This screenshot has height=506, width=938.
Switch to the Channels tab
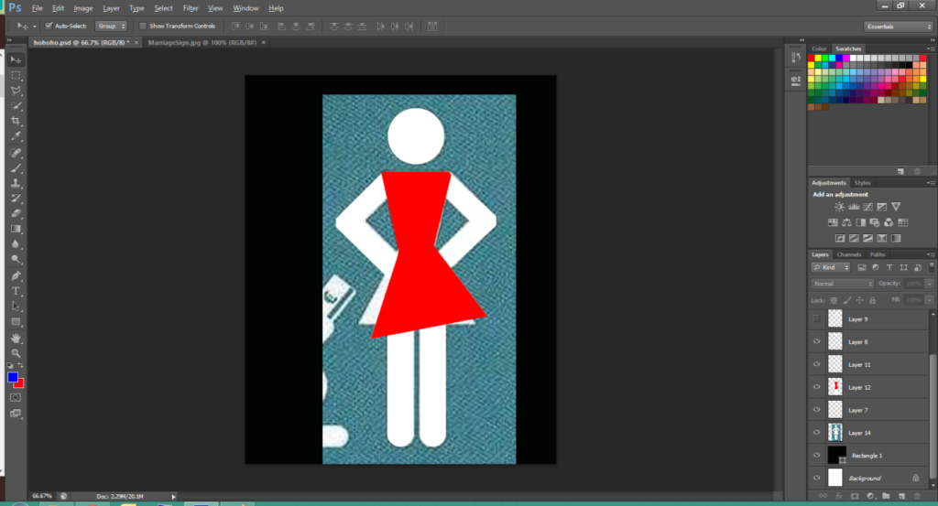(849, 254)
